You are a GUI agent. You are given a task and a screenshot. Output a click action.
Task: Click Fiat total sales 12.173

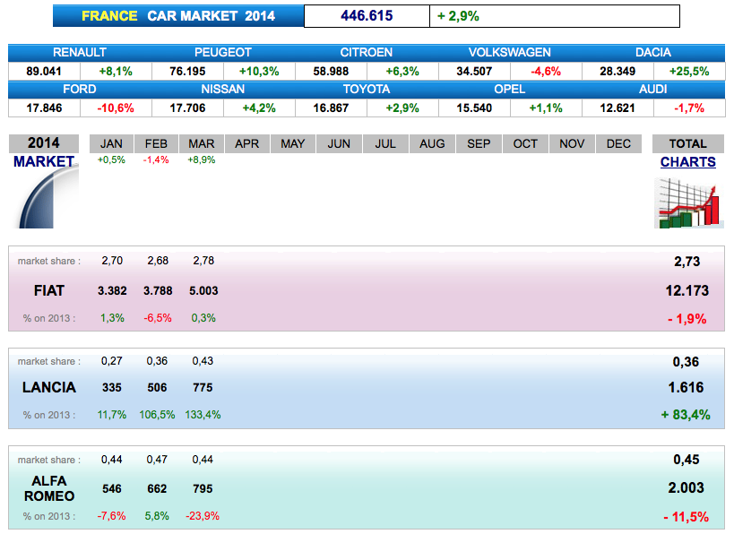click(x=687, y=290)
